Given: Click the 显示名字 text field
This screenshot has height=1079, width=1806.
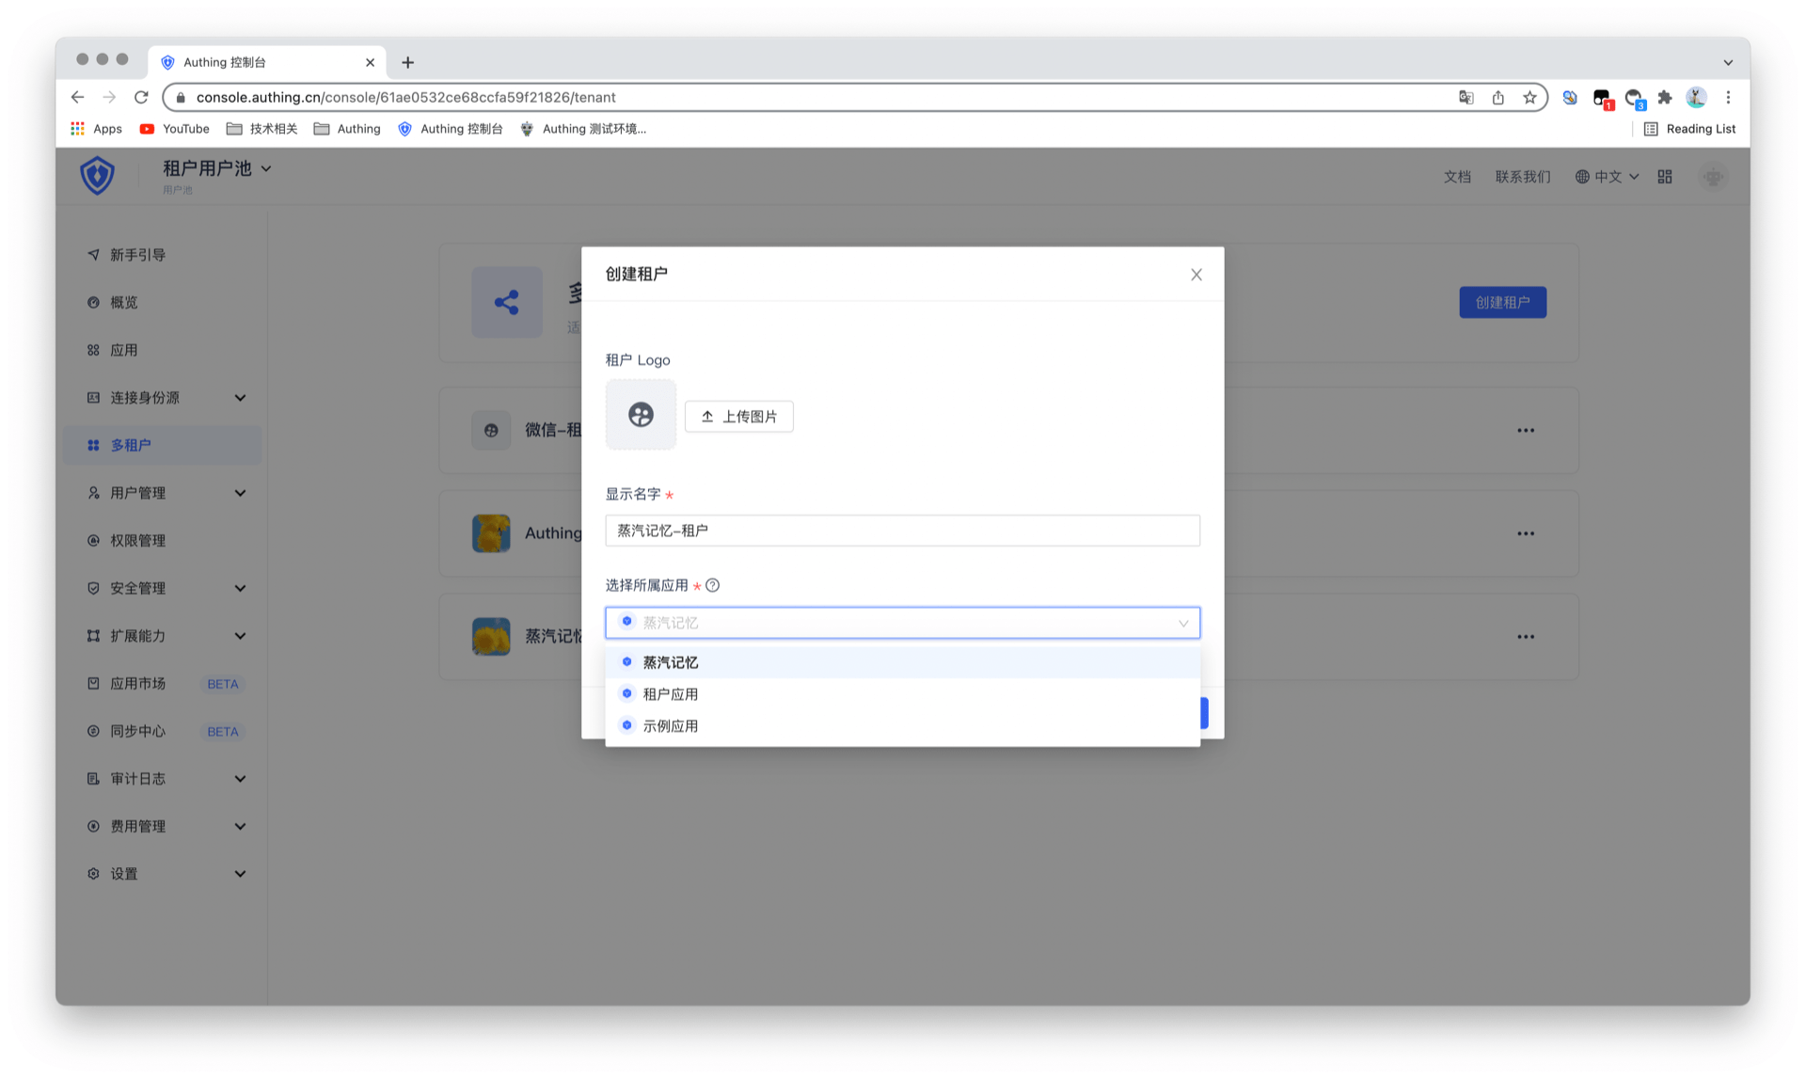Looking at the screenshot, I should 901,531.
